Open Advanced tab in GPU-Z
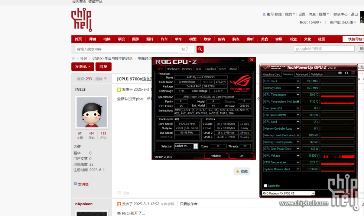 (x=302, y=74)
